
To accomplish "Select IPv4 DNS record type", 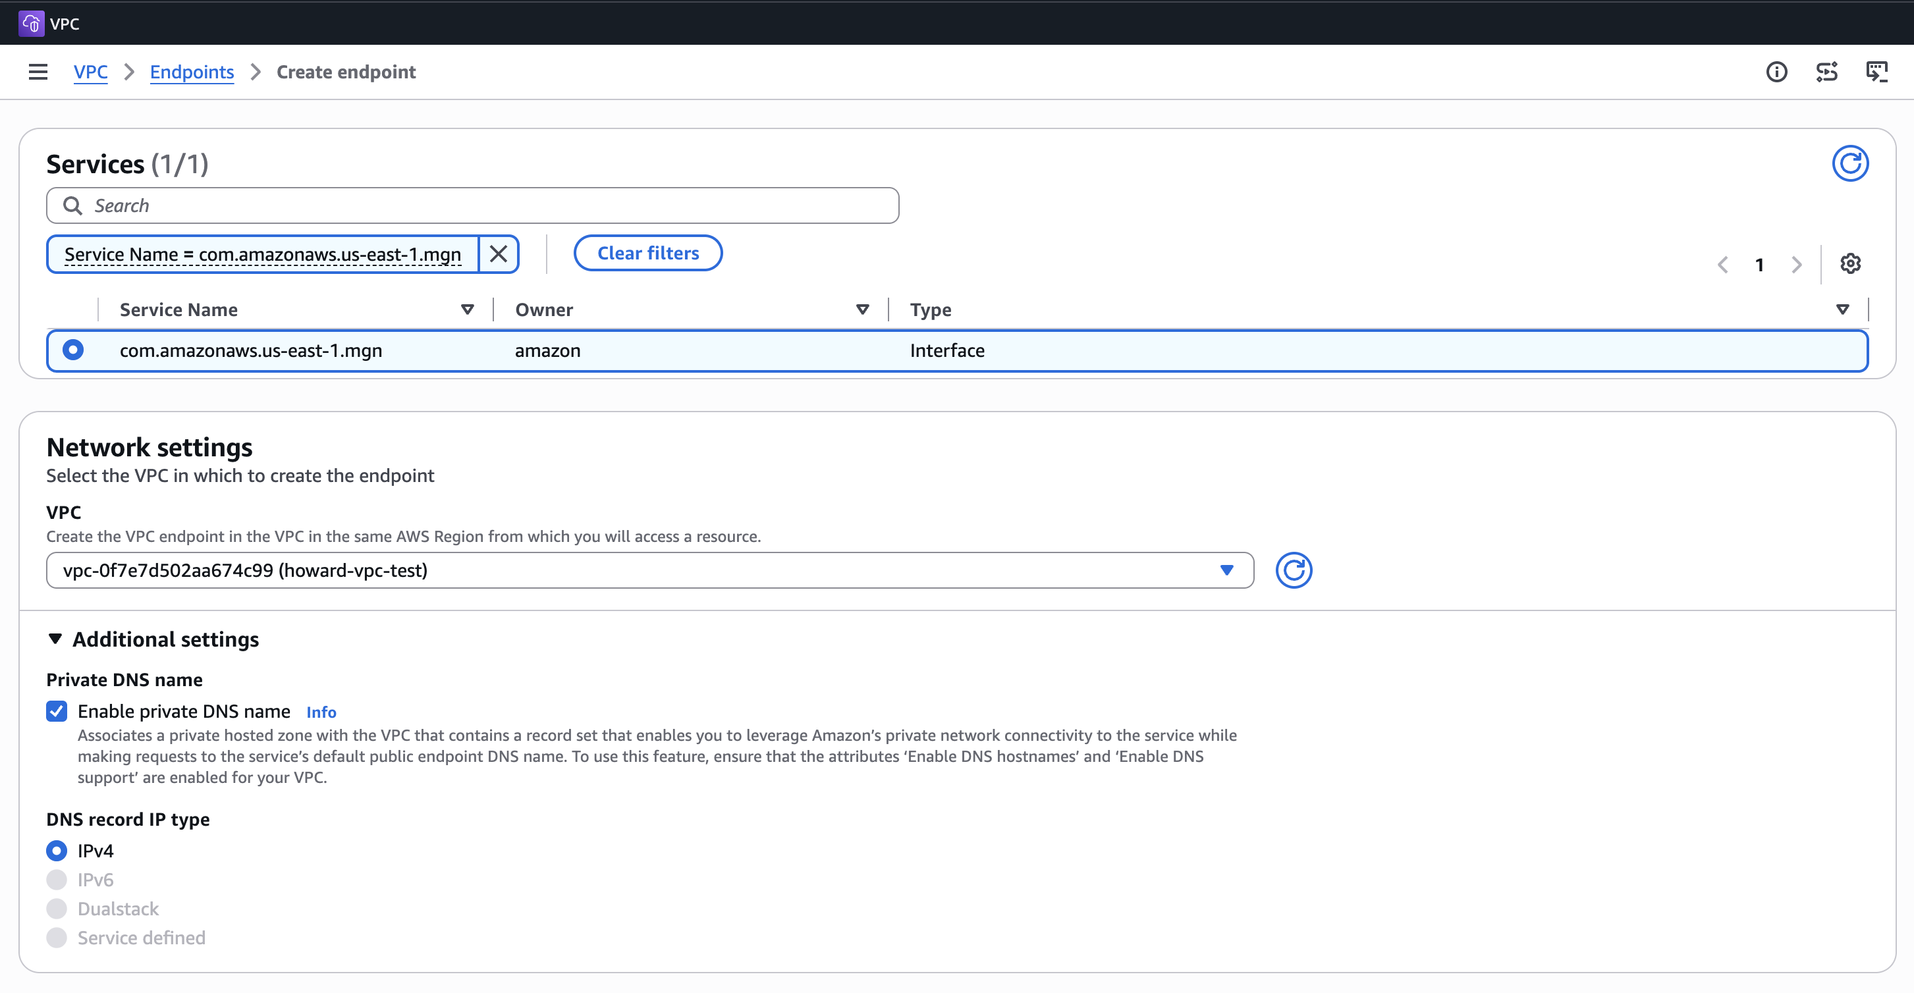I will 57,850.
